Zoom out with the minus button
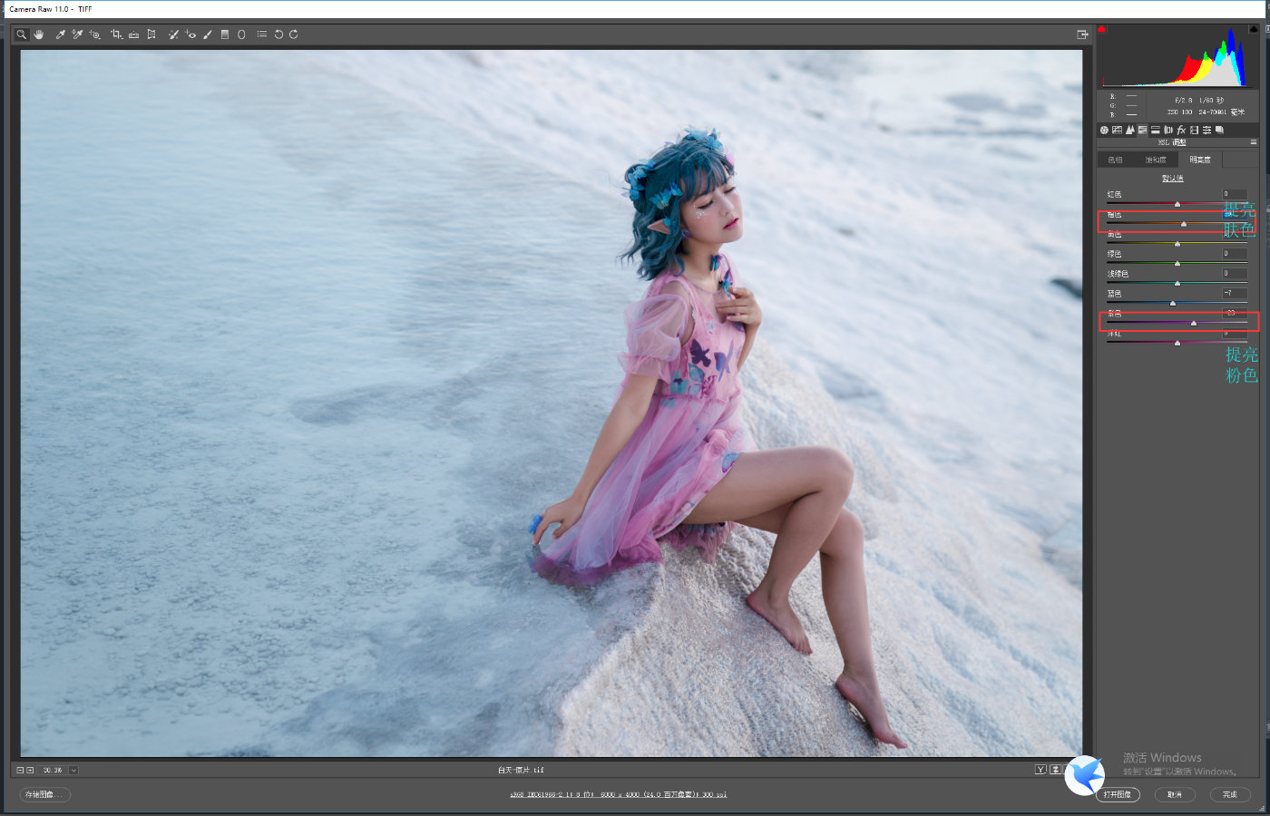The image size is (1270, 816). pos(20,770)
